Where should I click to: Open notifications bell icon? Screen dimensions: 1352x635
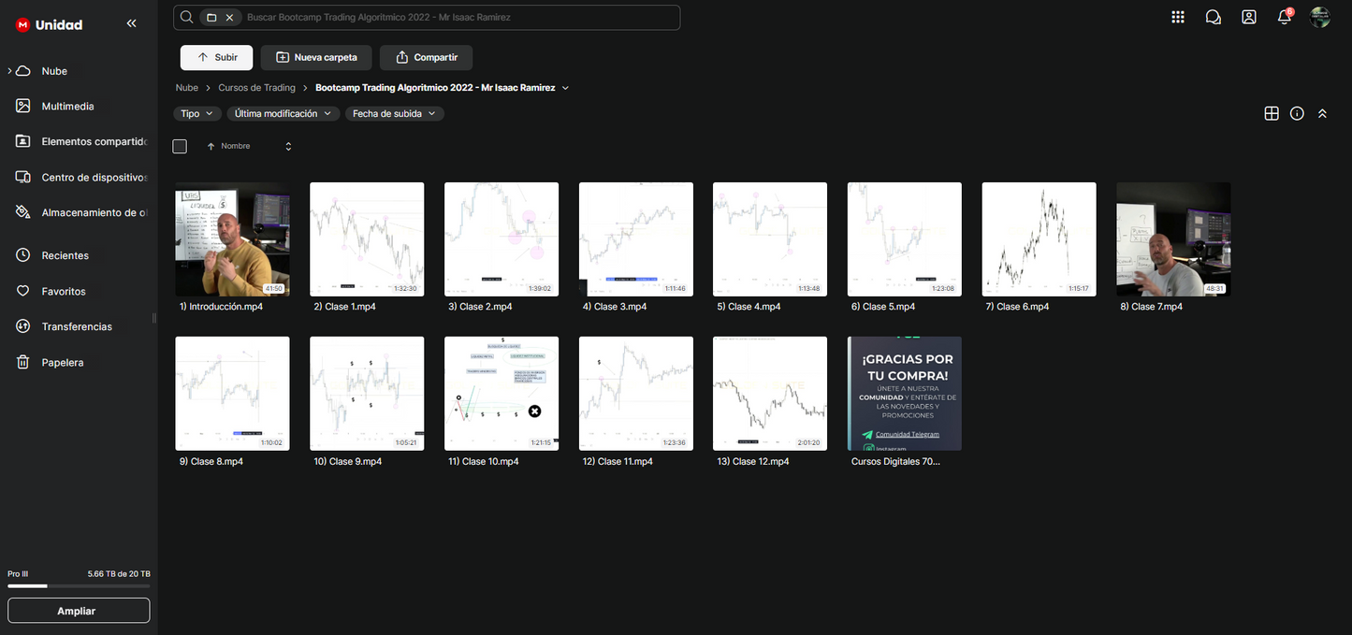(1284, 17)
